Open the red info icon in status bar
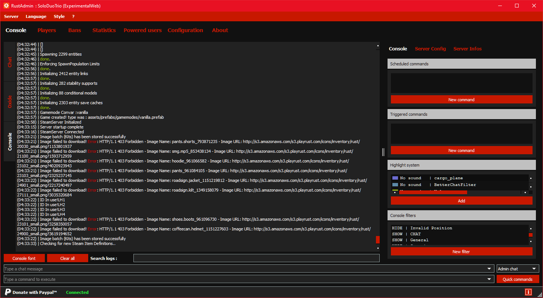 coord(528,292)
